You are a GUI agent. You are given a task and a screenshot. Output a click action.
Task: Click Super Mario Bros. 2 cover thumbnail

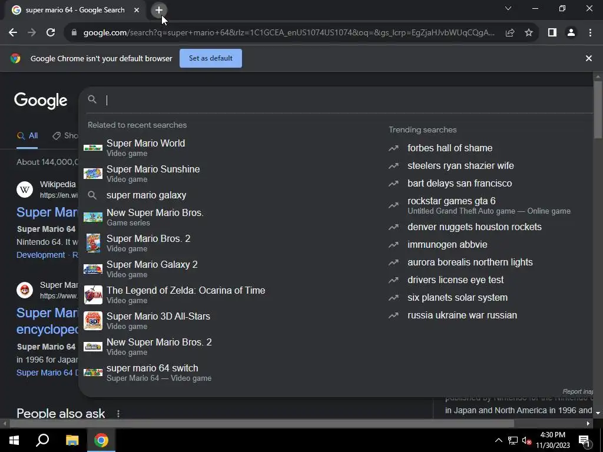[x=93, y=243]
